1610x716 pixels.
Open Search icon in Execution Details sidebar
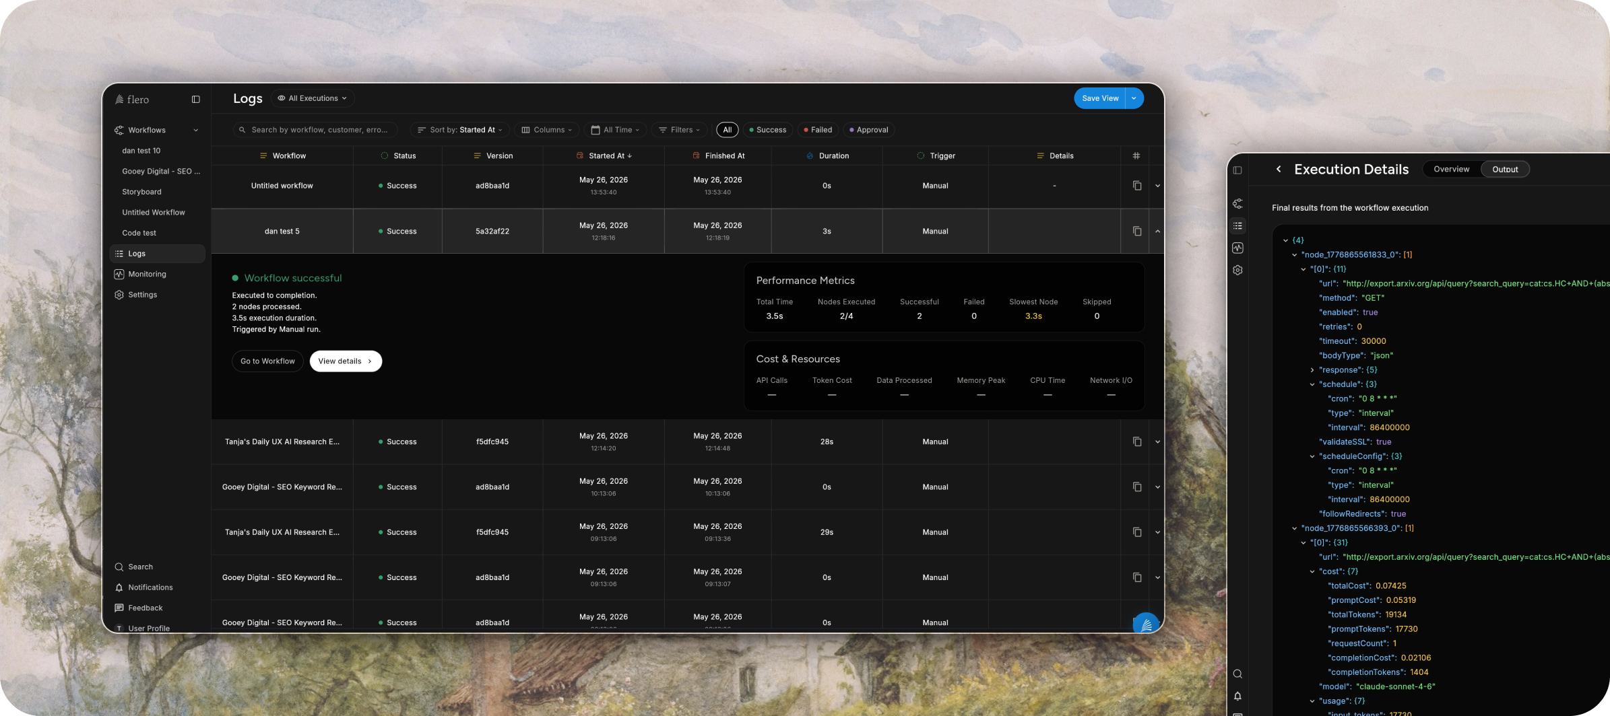(x=1237, y=674)
